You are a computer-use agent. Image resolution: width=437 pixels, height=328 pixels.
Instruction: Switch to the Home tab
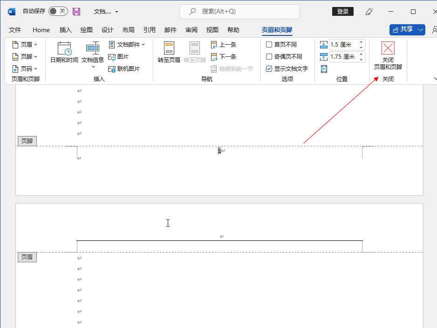(41, 30)
